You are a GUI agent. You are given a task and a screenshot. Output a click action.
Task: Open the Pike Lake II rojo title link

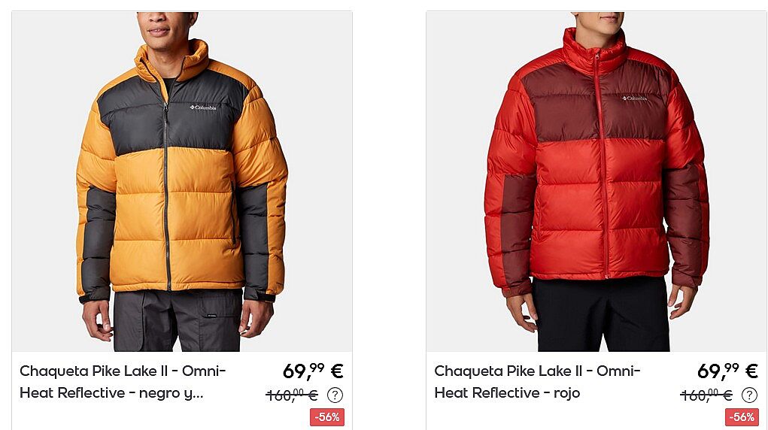(x=537, y=382)
